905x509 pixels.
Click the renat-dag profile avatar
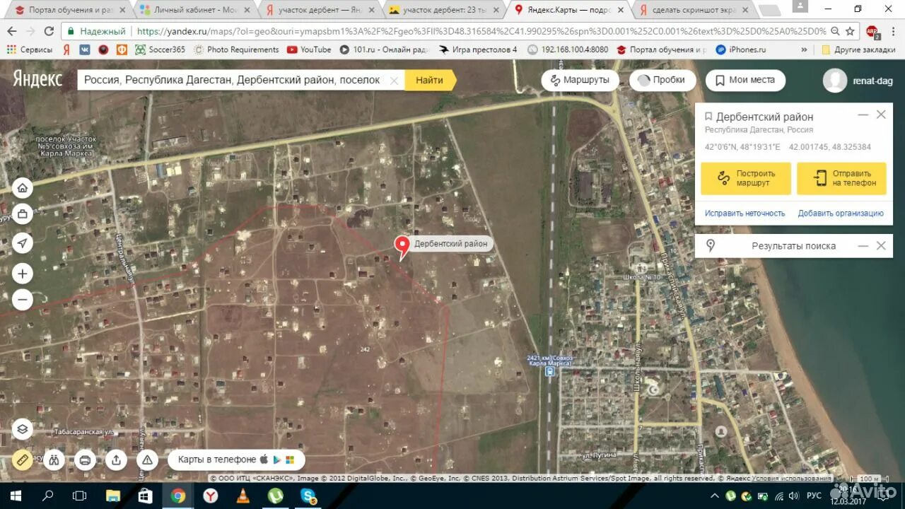click(x=835, y=81)
